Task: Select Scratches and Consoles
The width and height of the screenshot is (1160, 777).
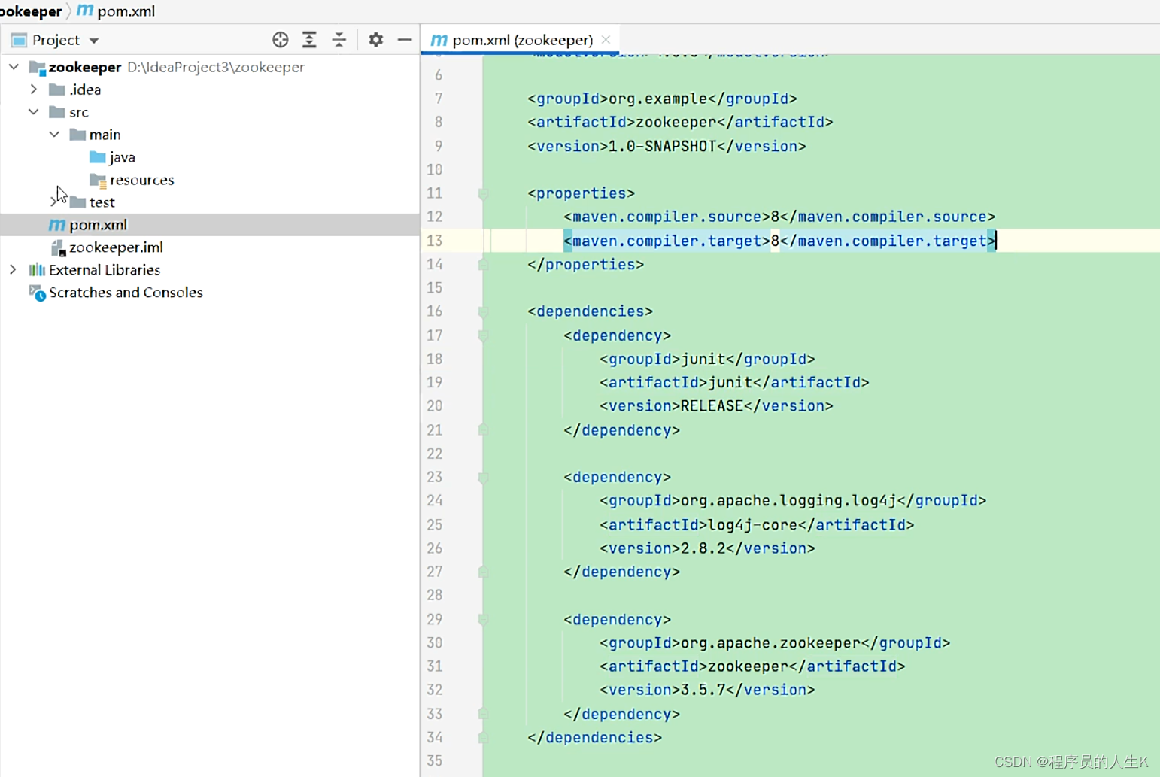Action: [126, 293]
